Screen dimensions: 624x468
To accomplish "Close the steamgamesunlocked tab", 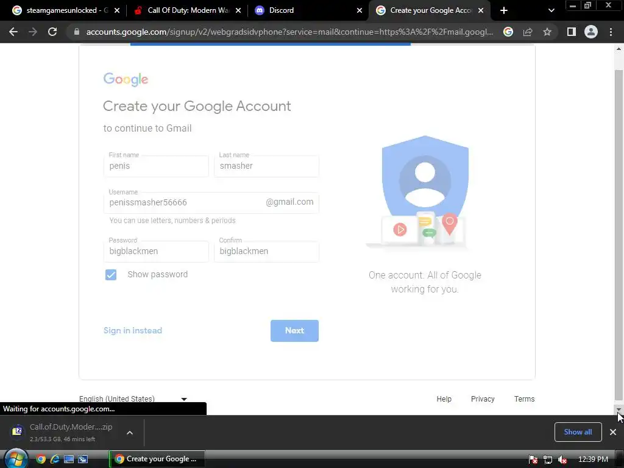I will pos(117,10).
